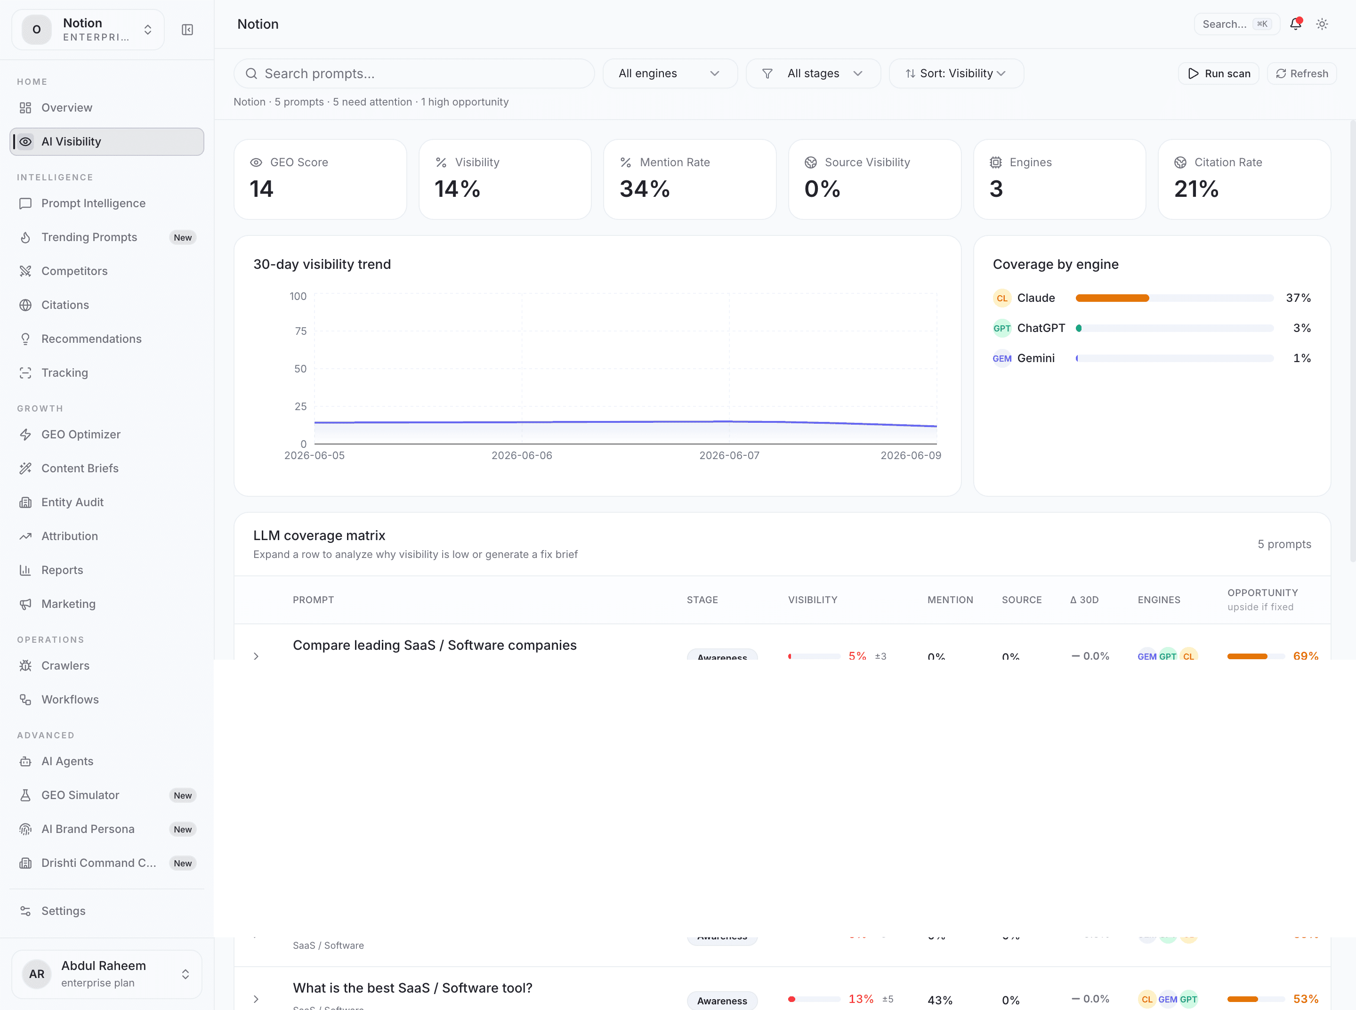The width and height of the screenshot is (1356, 1010).
Task: Click the Drishti Command Center icon
Action: tap(25, 863)
